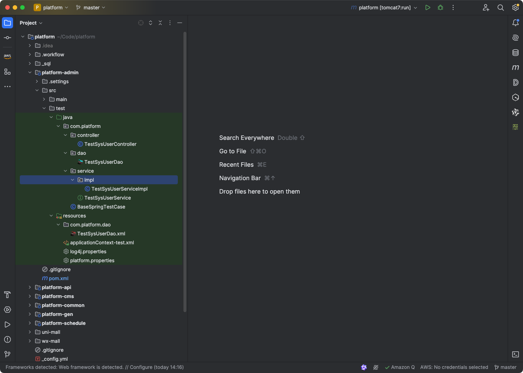Collapse the resources folder

click(x=51, y=216)
